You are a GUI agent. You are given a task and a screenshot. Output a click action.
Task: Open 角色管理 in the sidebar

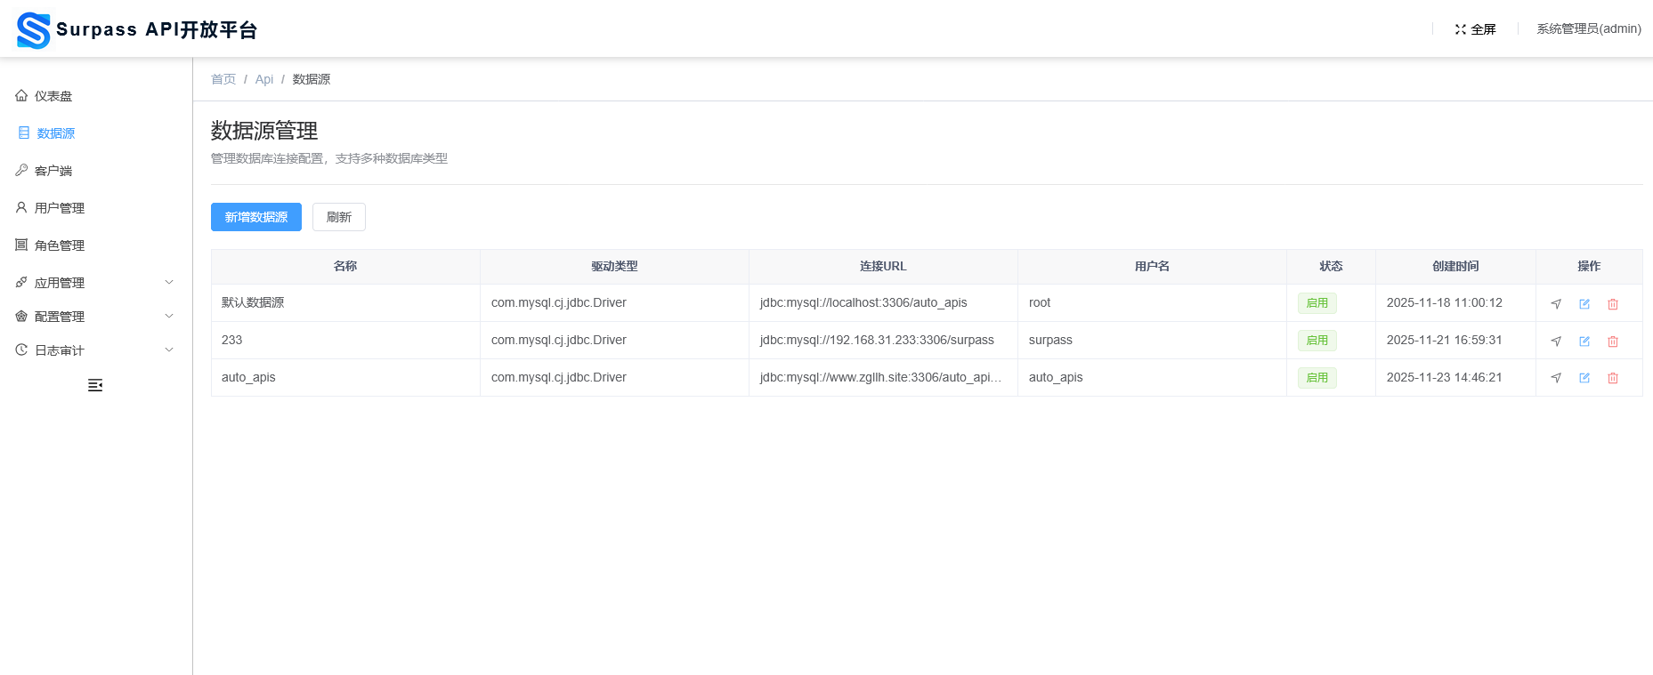coord(96,245)
